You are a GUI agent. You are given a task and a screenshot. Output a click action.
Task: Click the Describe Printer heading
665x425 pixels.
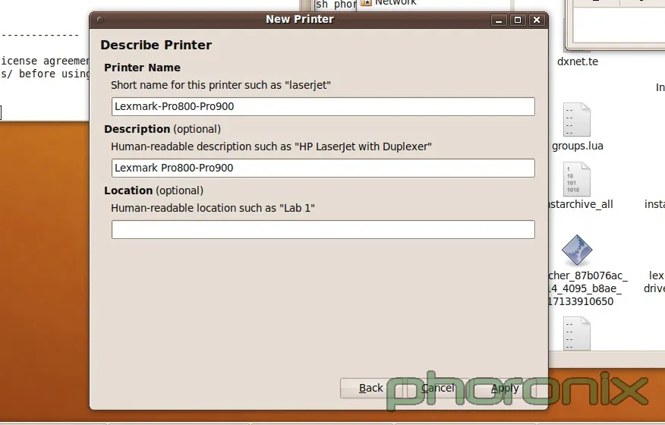coord(156,45)
